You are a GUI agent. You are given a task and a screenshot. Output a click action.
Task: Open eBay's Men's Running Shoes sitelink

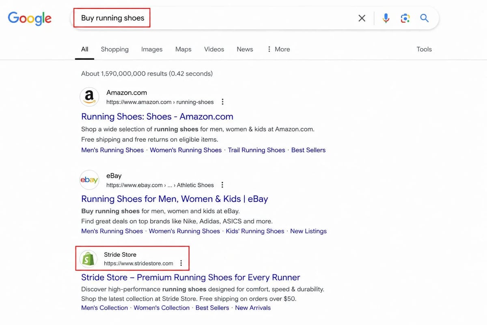point(112,231)
